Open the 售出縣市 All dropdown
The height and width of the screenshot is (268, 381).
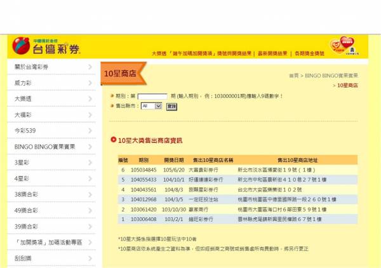point(152,106)
